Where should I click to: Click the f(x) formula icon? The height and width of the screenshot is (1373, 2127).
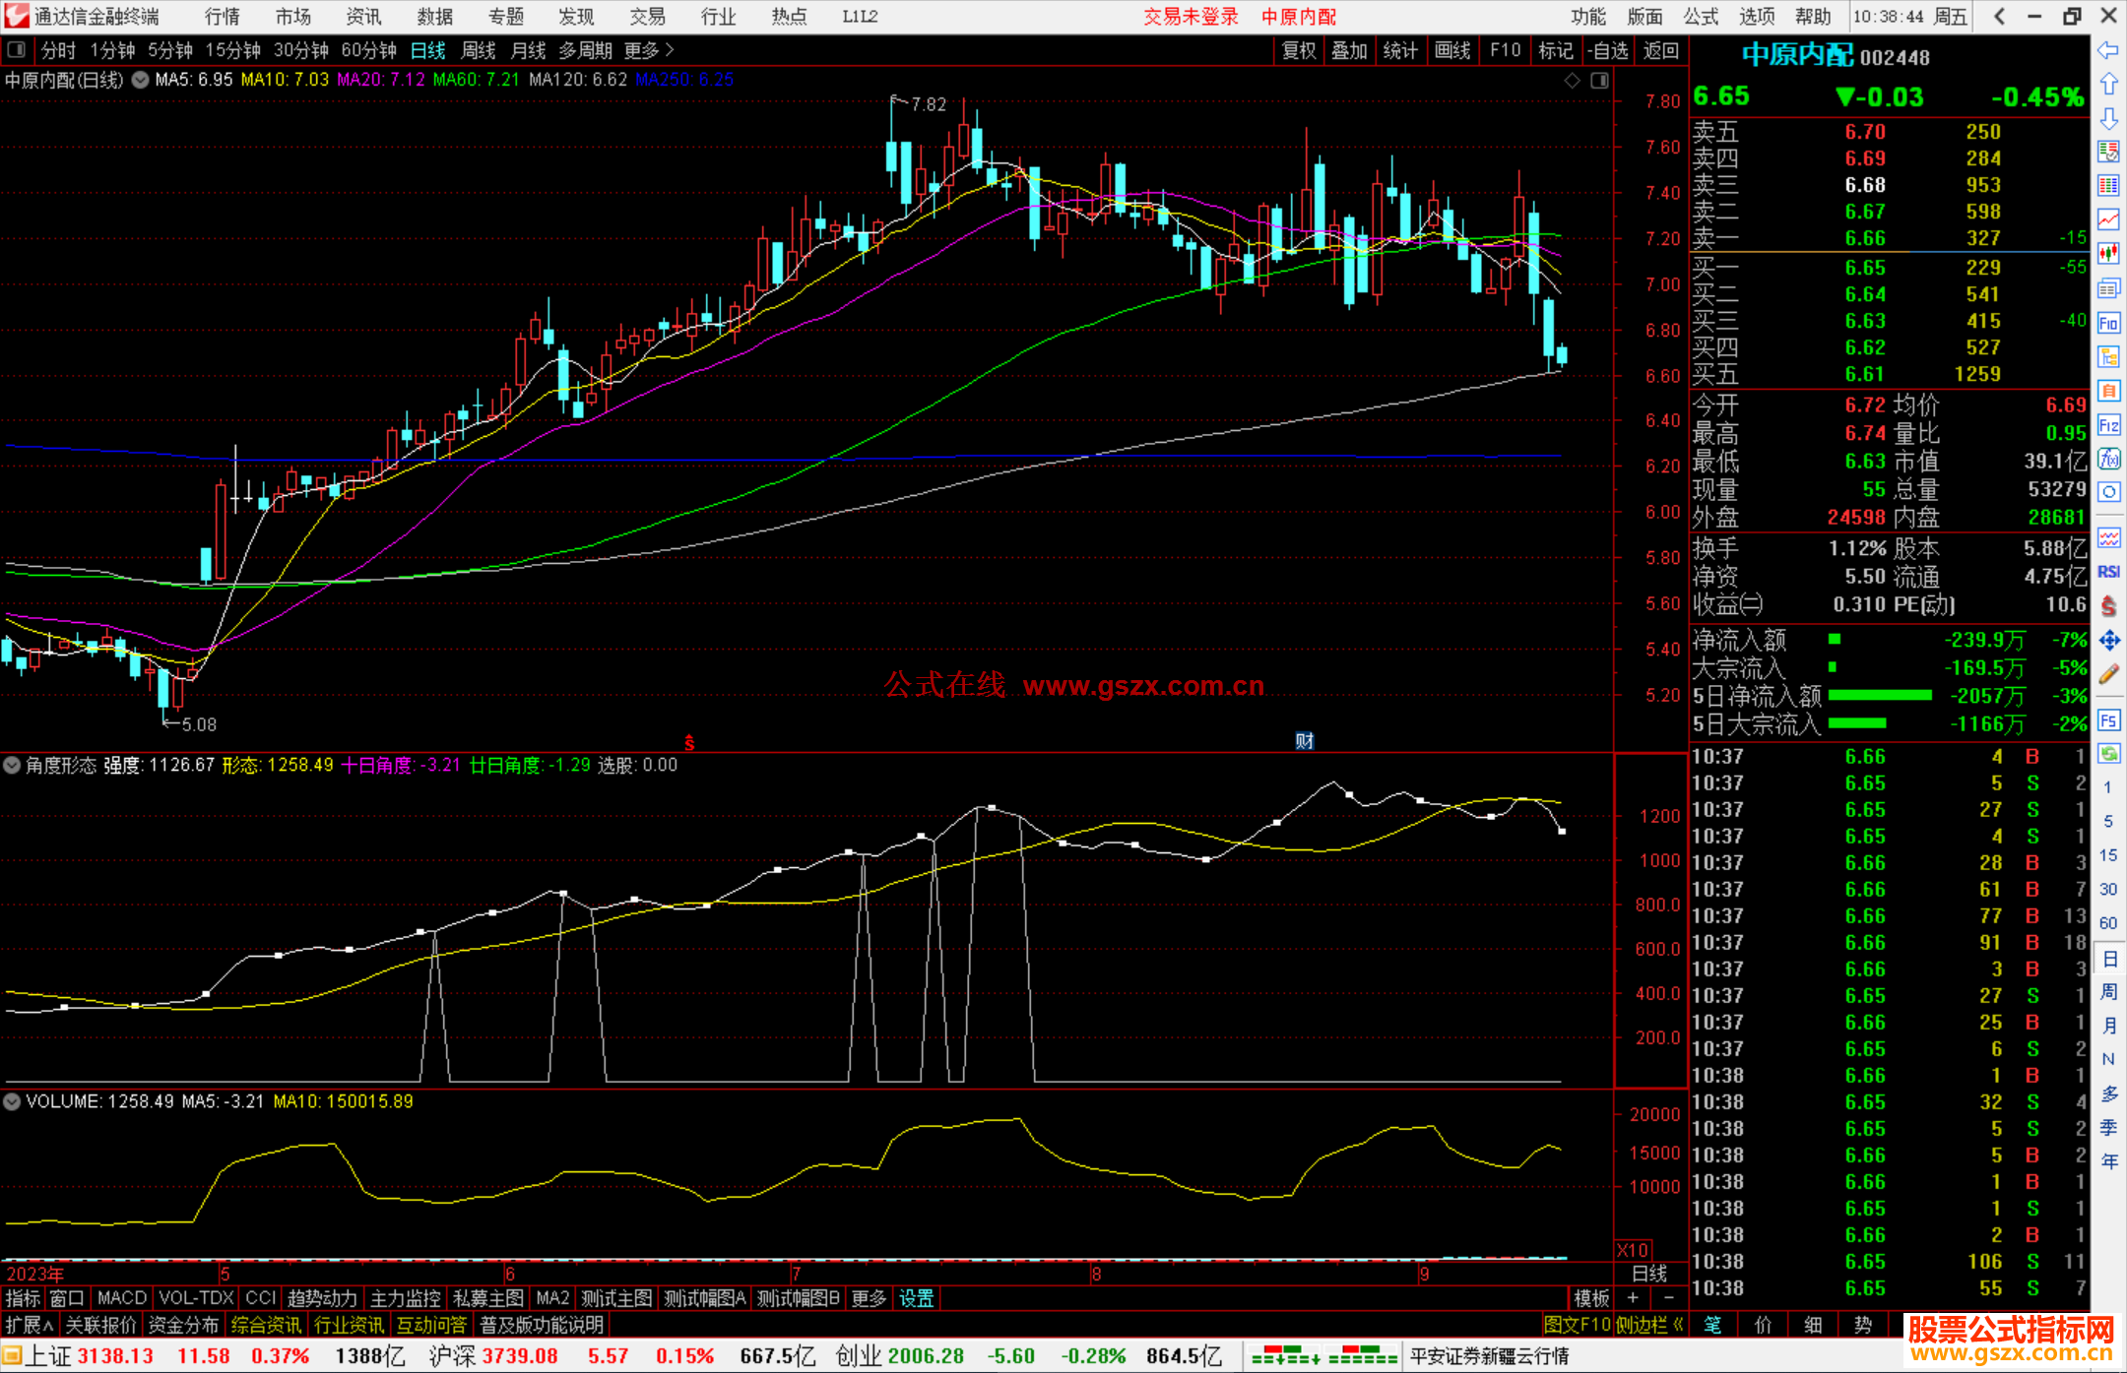point(2108,459)
